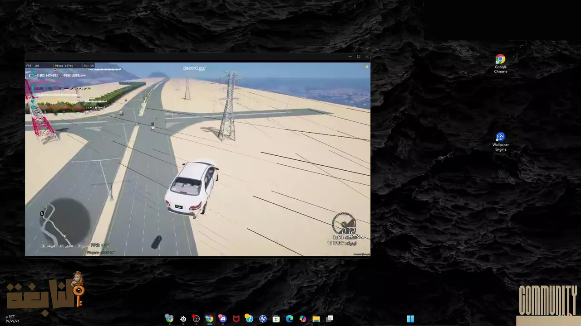Minimize the game window
Image resolution: width=581 pixels, height=326 pixels.
point(350,57)
